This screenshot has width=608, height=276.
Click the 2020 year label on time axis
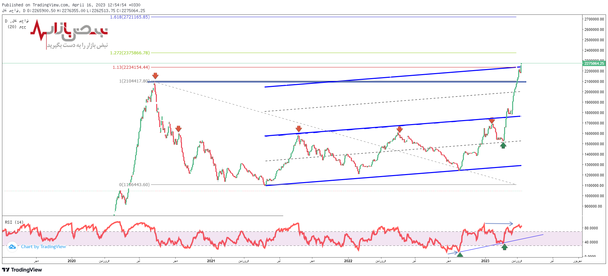click(x=72, y=261)
